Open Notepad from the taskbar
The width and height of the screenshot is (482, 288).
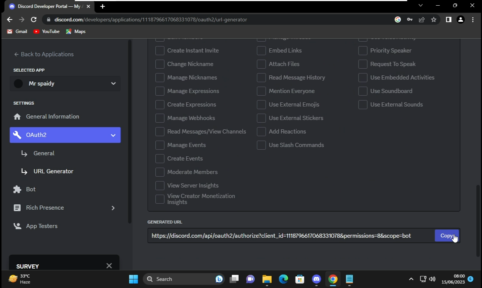pos(350,279)
